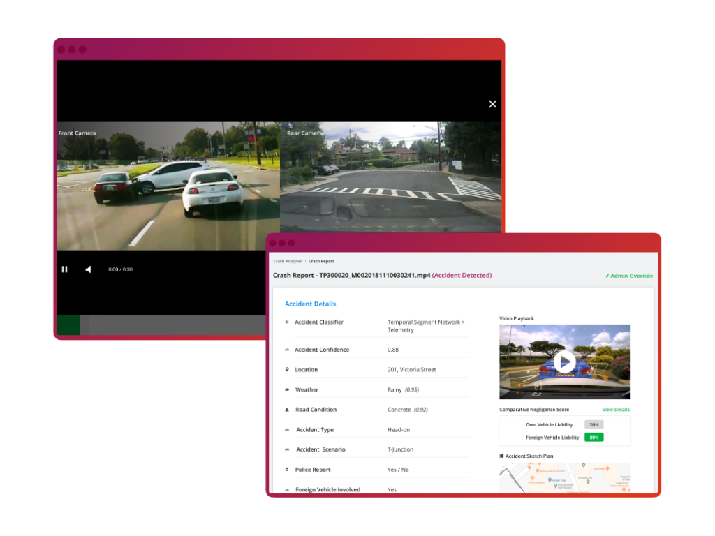Click the Accident Details heading
This screenshot has height=536, width=715.
click(310, 304)
